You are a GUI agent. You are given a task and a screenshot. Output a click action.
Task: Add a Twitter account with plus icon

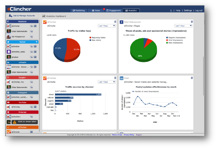[37, 42]
